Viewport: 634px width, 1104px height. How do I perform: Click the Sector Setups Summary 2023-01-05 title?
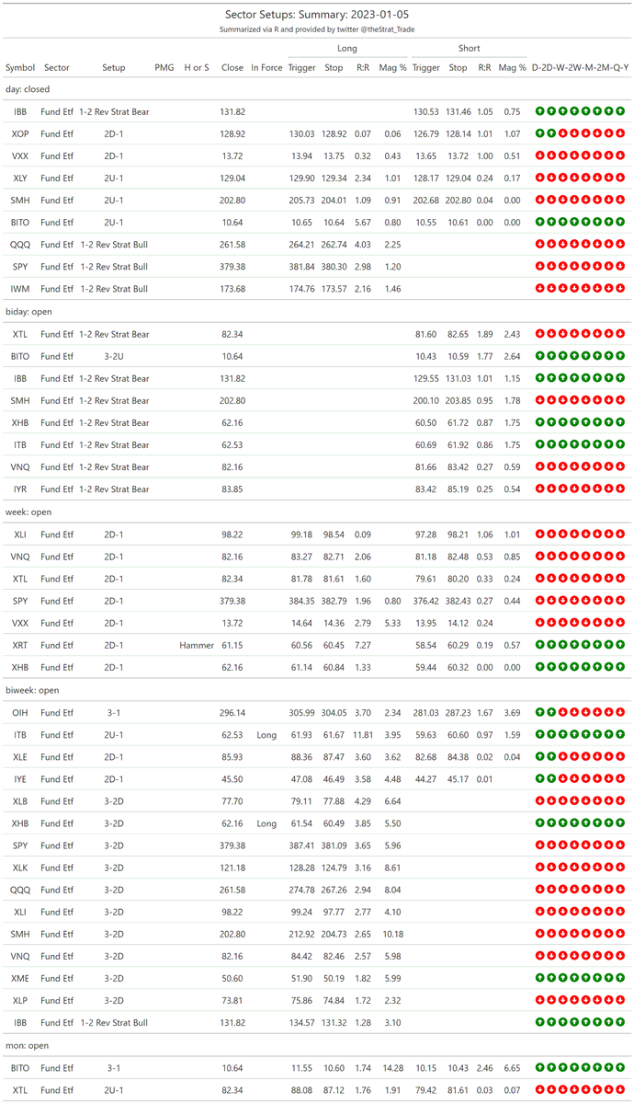317,14
